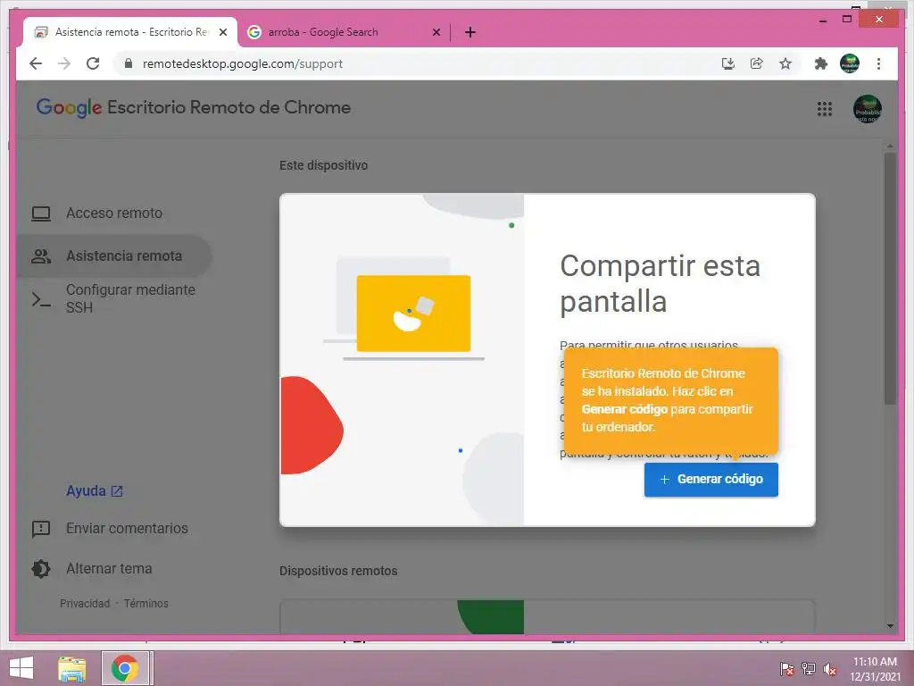This screenshot has height=686, width=914.
Task: Open the Privacidad link
Action: [x=85, y=603]
